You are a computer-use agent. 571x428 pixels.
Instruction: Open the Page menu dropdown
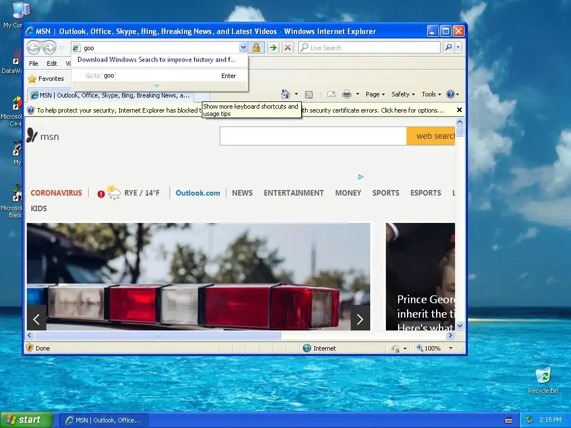coord(375,94)
